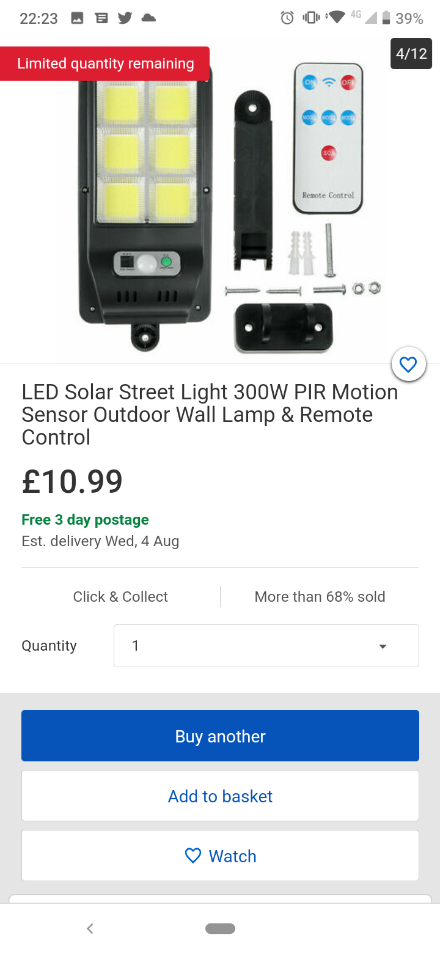Viewport: 440px width, 954px height.
Task: Tap the Wi-Fi signal status icon
Action: point(336,18)
